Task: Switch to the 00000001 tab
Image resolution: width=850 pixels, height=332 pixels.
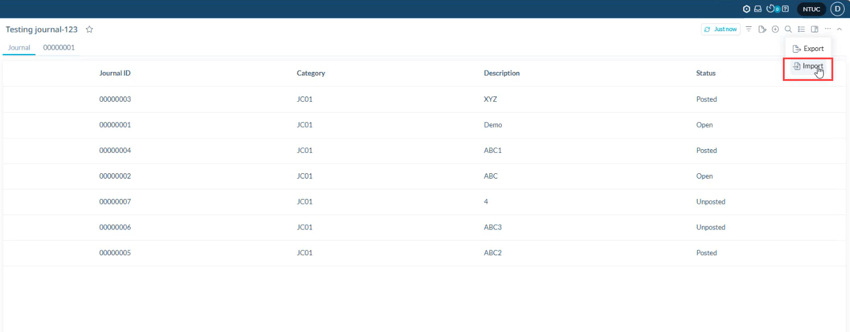Action: coord(59,47)
